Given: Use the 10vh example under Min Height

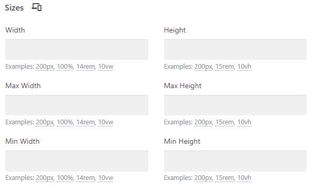Looking at the screenshot, I should coord(245,178).
